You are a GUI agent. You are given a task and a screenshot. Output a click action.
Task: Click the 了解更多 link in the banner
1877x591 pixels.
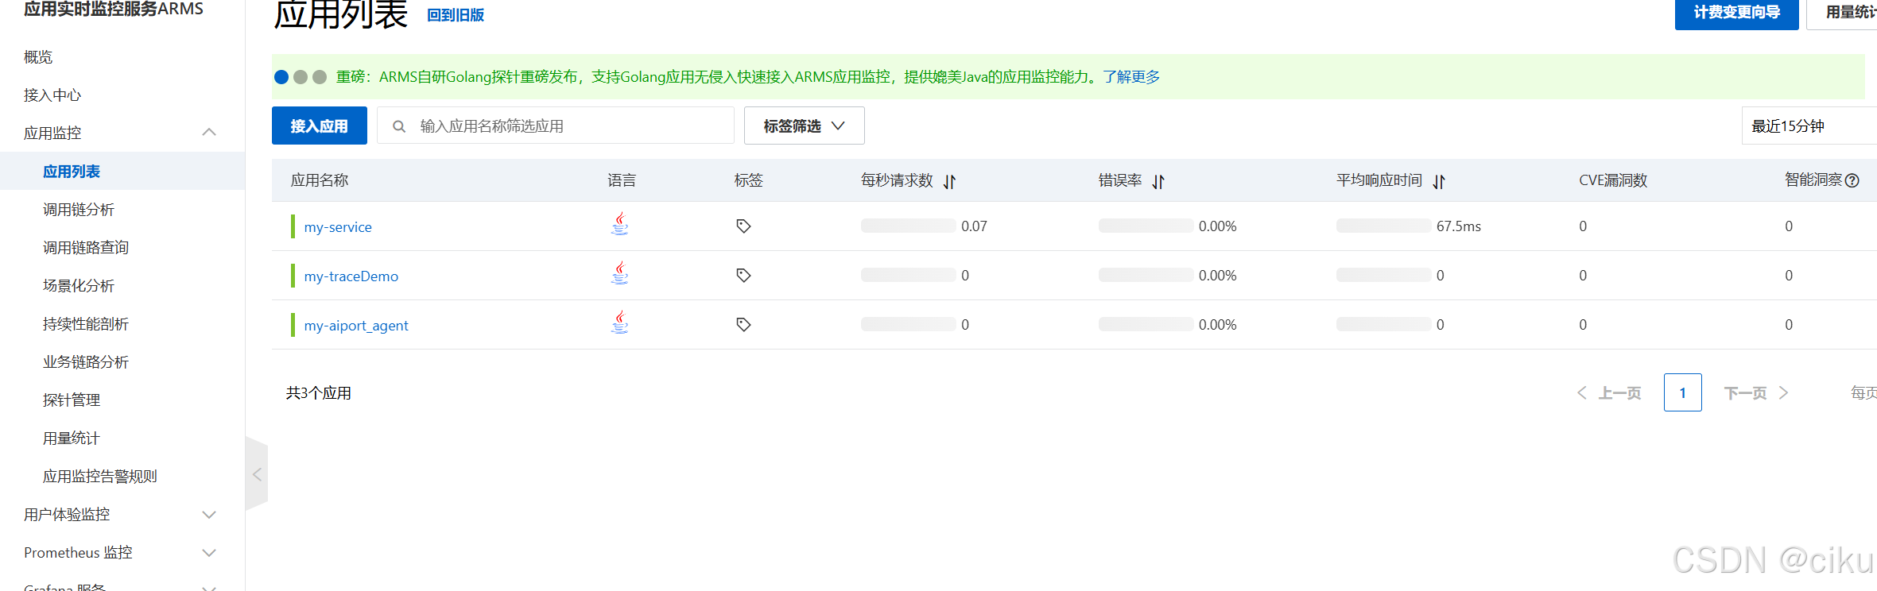(1131, 77)
